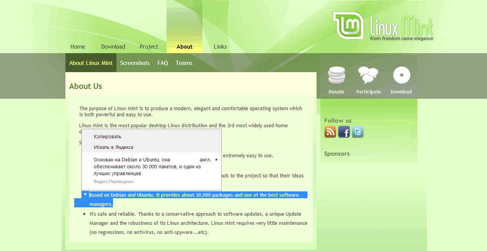Click the Download disc icon
Viewport: 487px width, 251px height.
click(401, 75)
